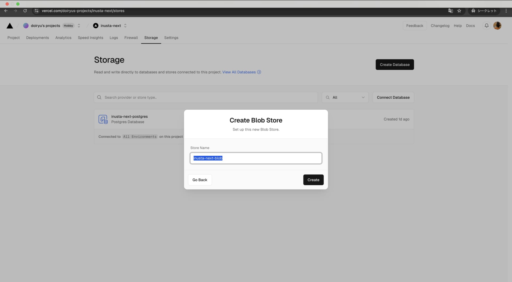Open site information icon in address bar
Screen dimensions: 512x282
point(37,11)
